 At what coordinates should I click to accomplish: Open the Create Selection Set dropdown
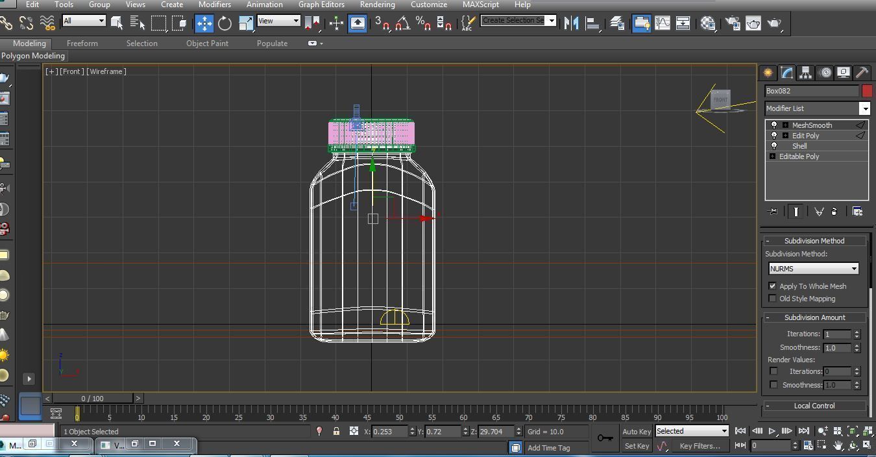[x=518, y=20]
